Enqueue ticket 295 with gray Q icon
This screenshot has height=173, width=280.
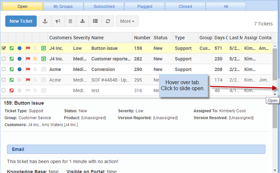[44, 80]
